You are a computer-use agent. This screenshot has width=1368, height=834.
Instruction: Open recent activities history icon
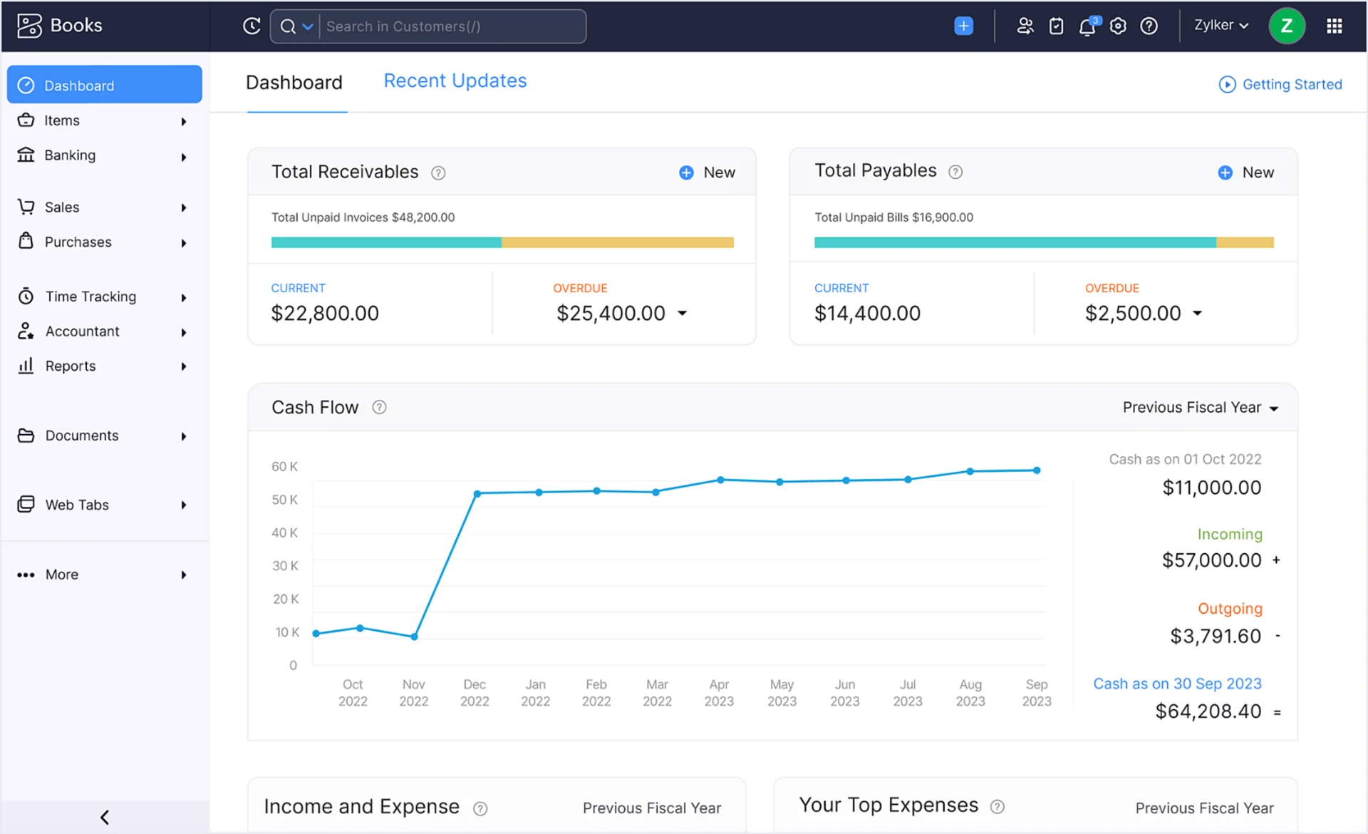(x=251, y=26)
